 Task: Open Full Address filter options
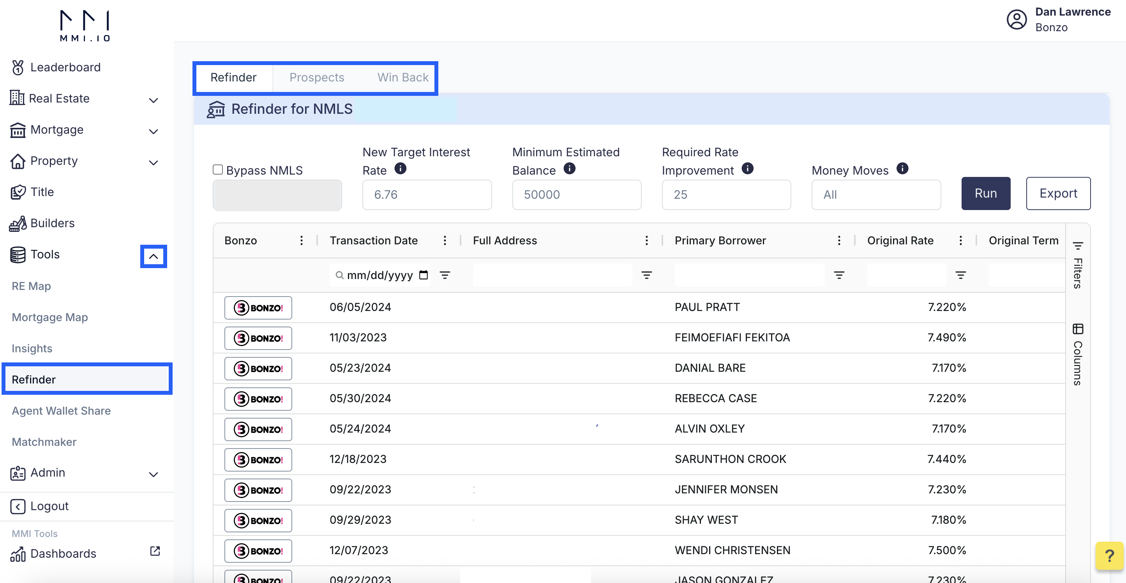pos(647,275)
